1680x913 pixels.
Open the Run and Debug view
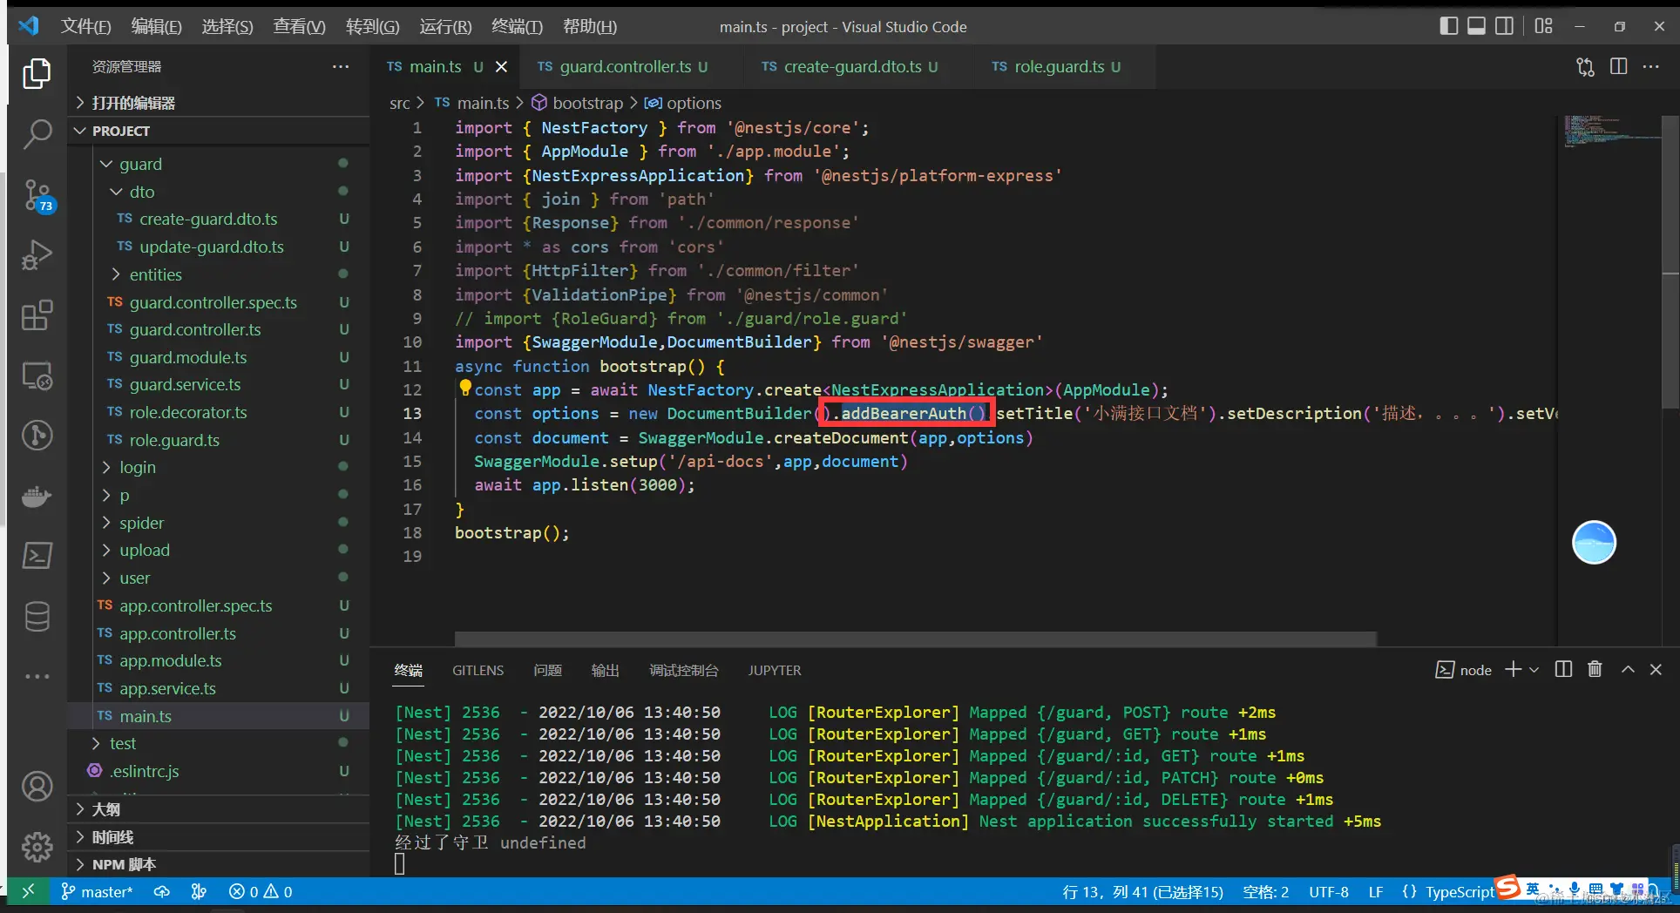coord(37,254)
